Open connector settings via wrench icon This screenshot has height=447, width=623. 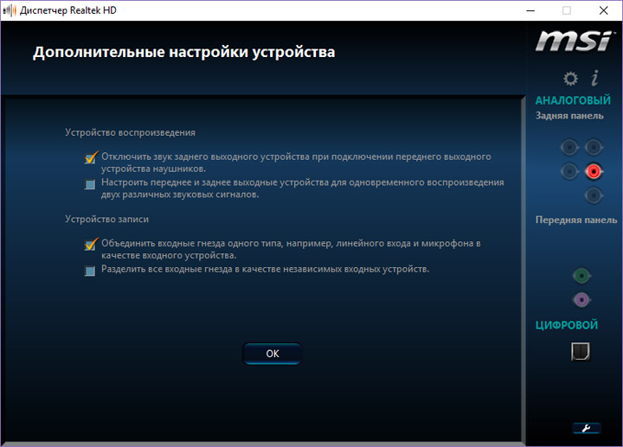(587, 428)
